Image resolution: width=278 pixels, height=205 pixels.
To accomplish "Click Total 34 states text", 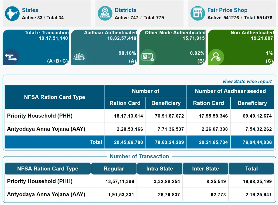I will click(55, 18).
